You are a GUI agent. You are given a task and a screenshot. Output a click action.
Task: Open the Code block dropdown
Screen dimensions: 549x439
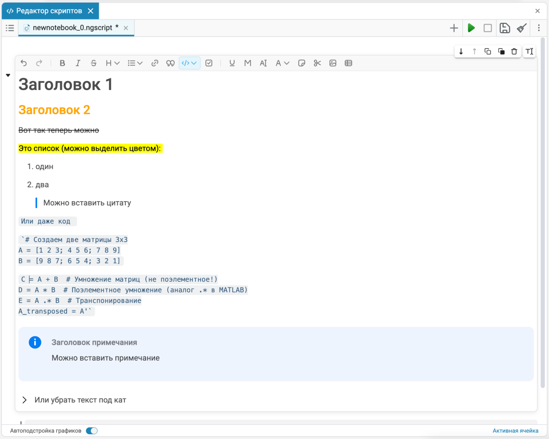[x=189, y=63]
